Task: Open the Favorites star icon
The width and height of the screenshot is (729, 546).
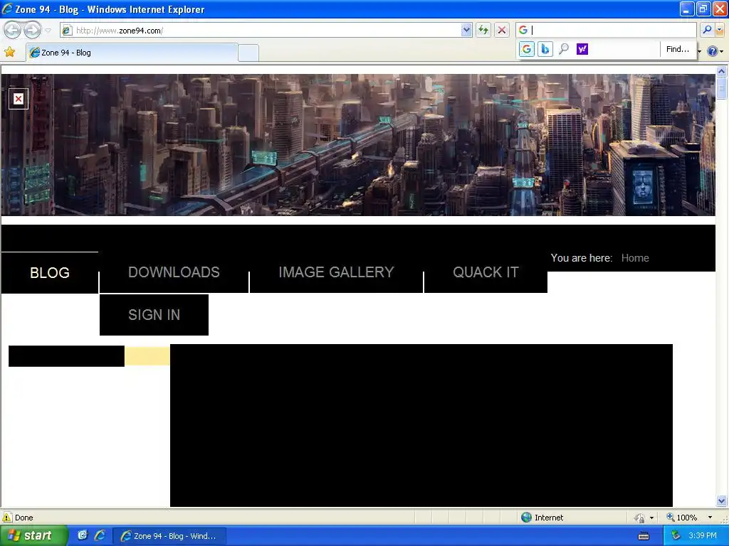Action: pyautogui.click(x=9, y=52)
